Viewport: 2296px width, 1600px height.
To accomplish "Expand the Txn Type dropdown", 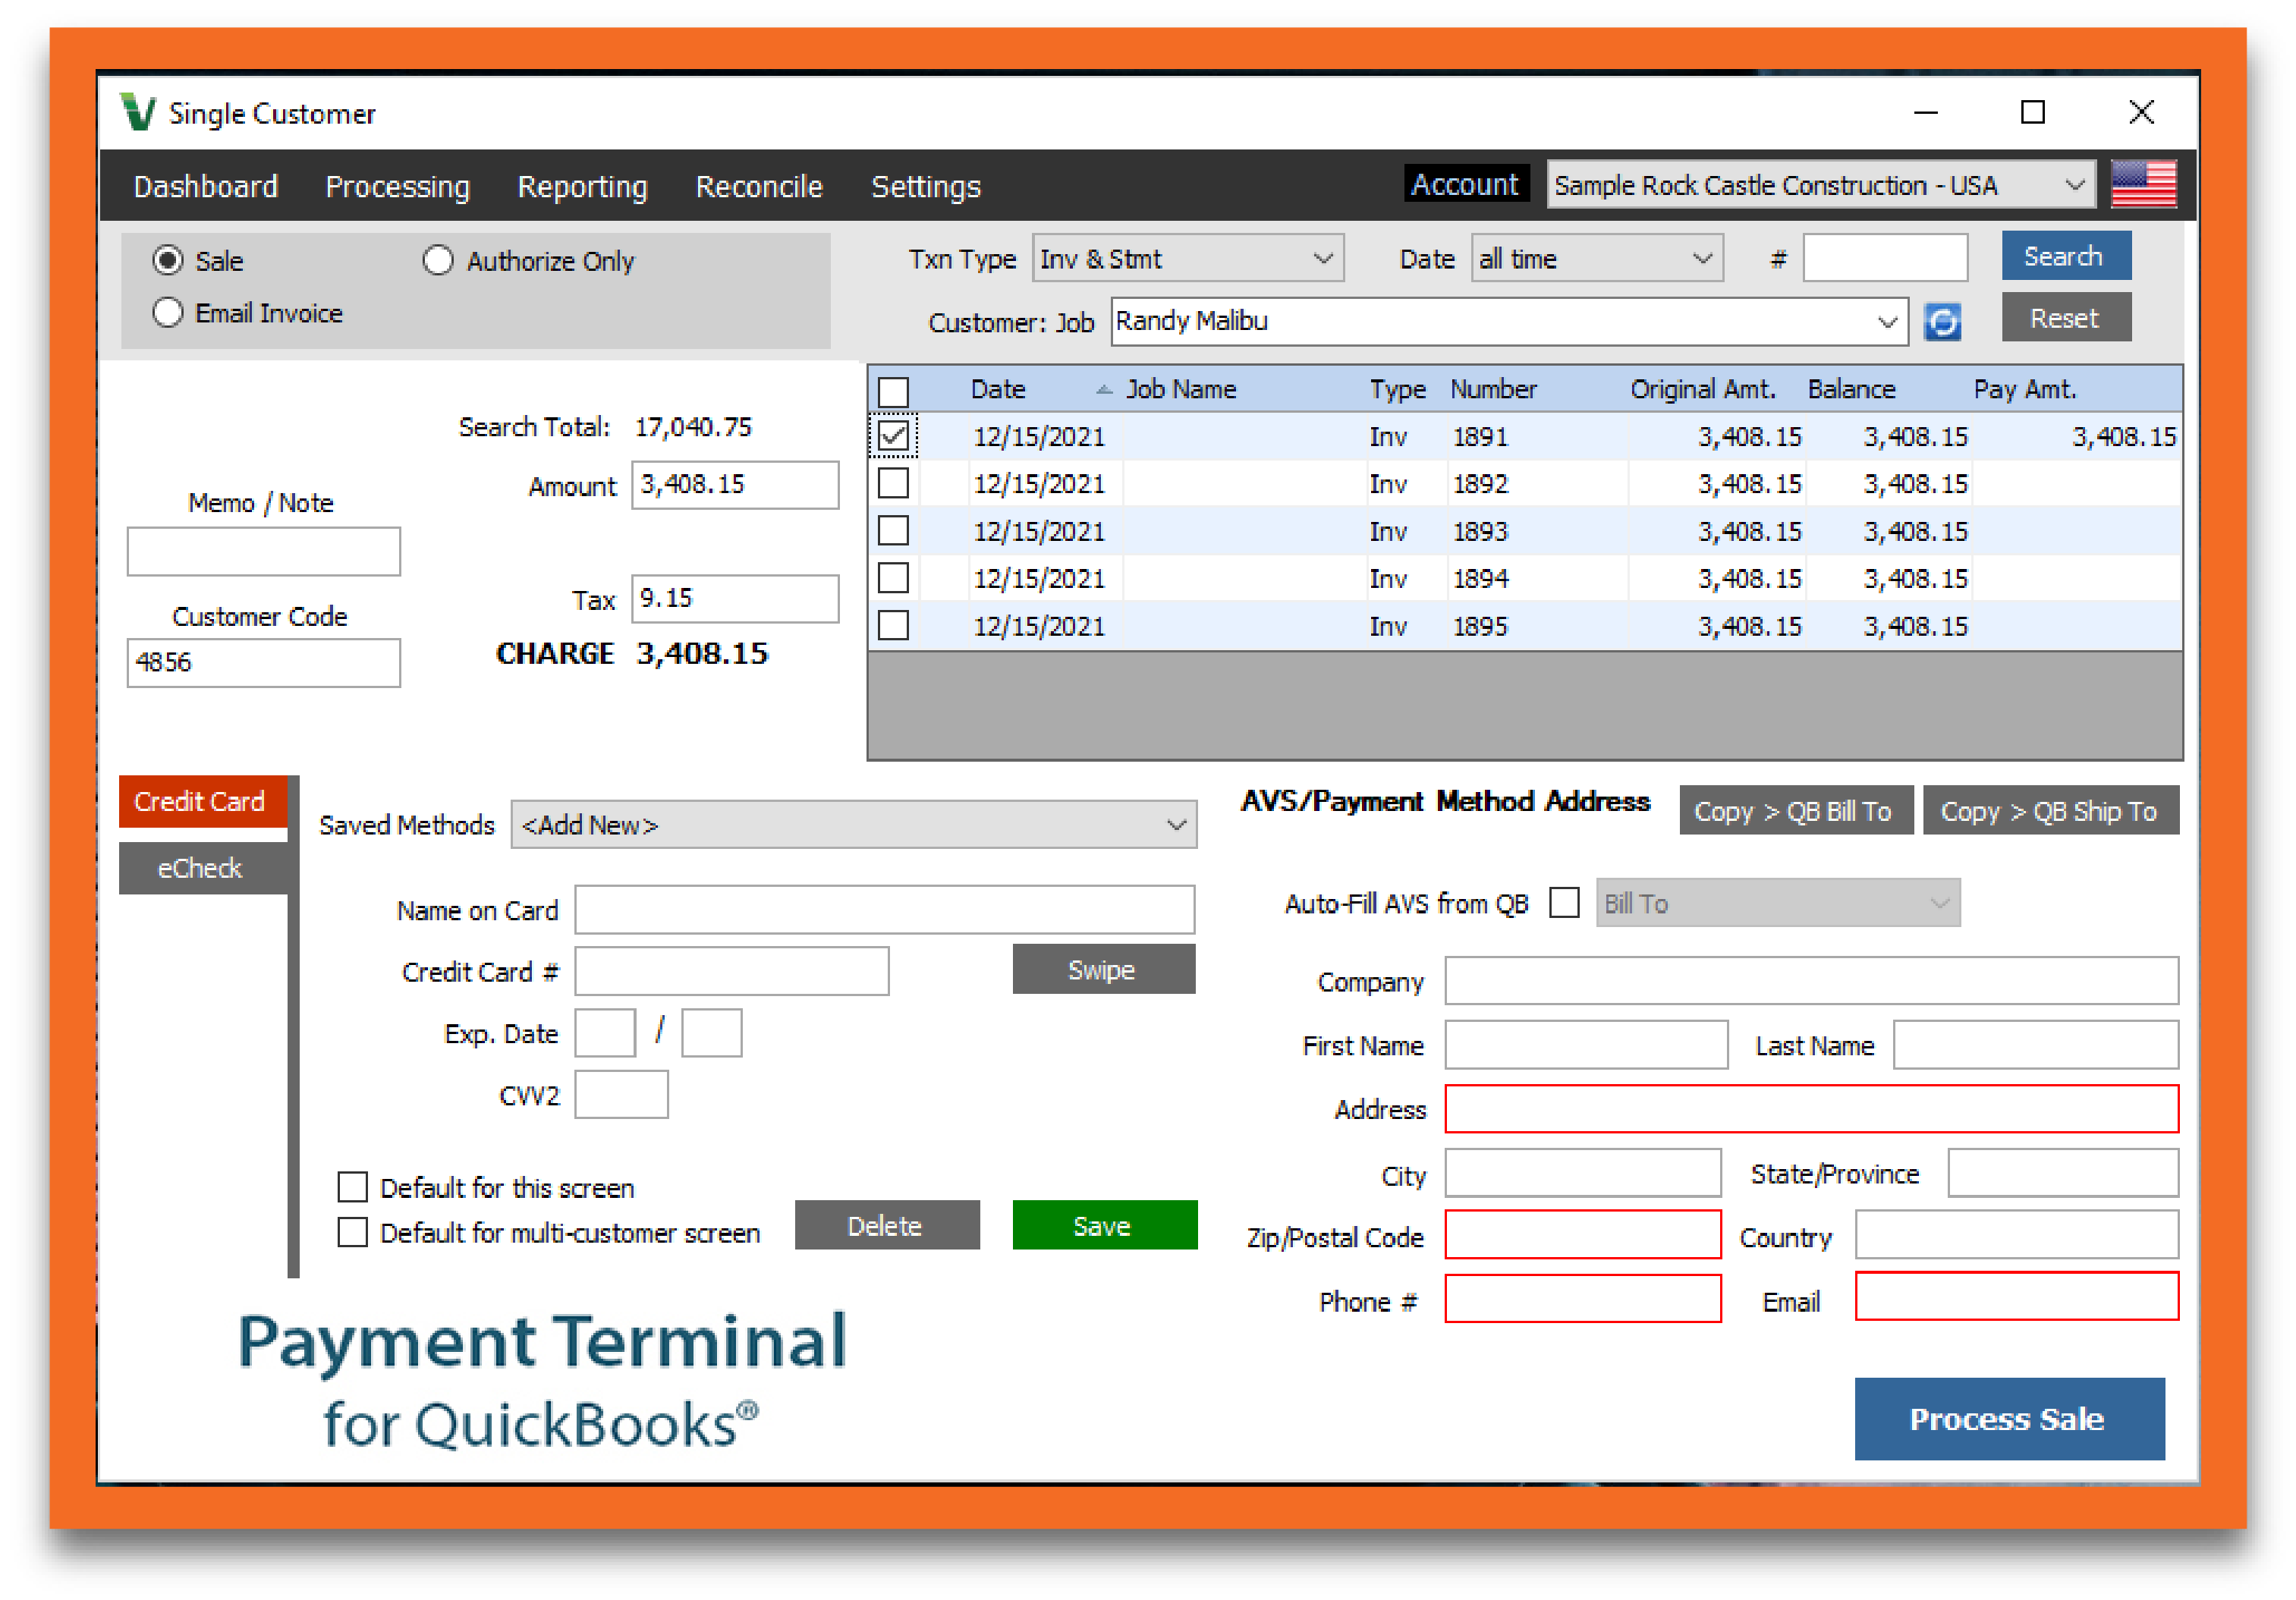I will coord(1187,259).
